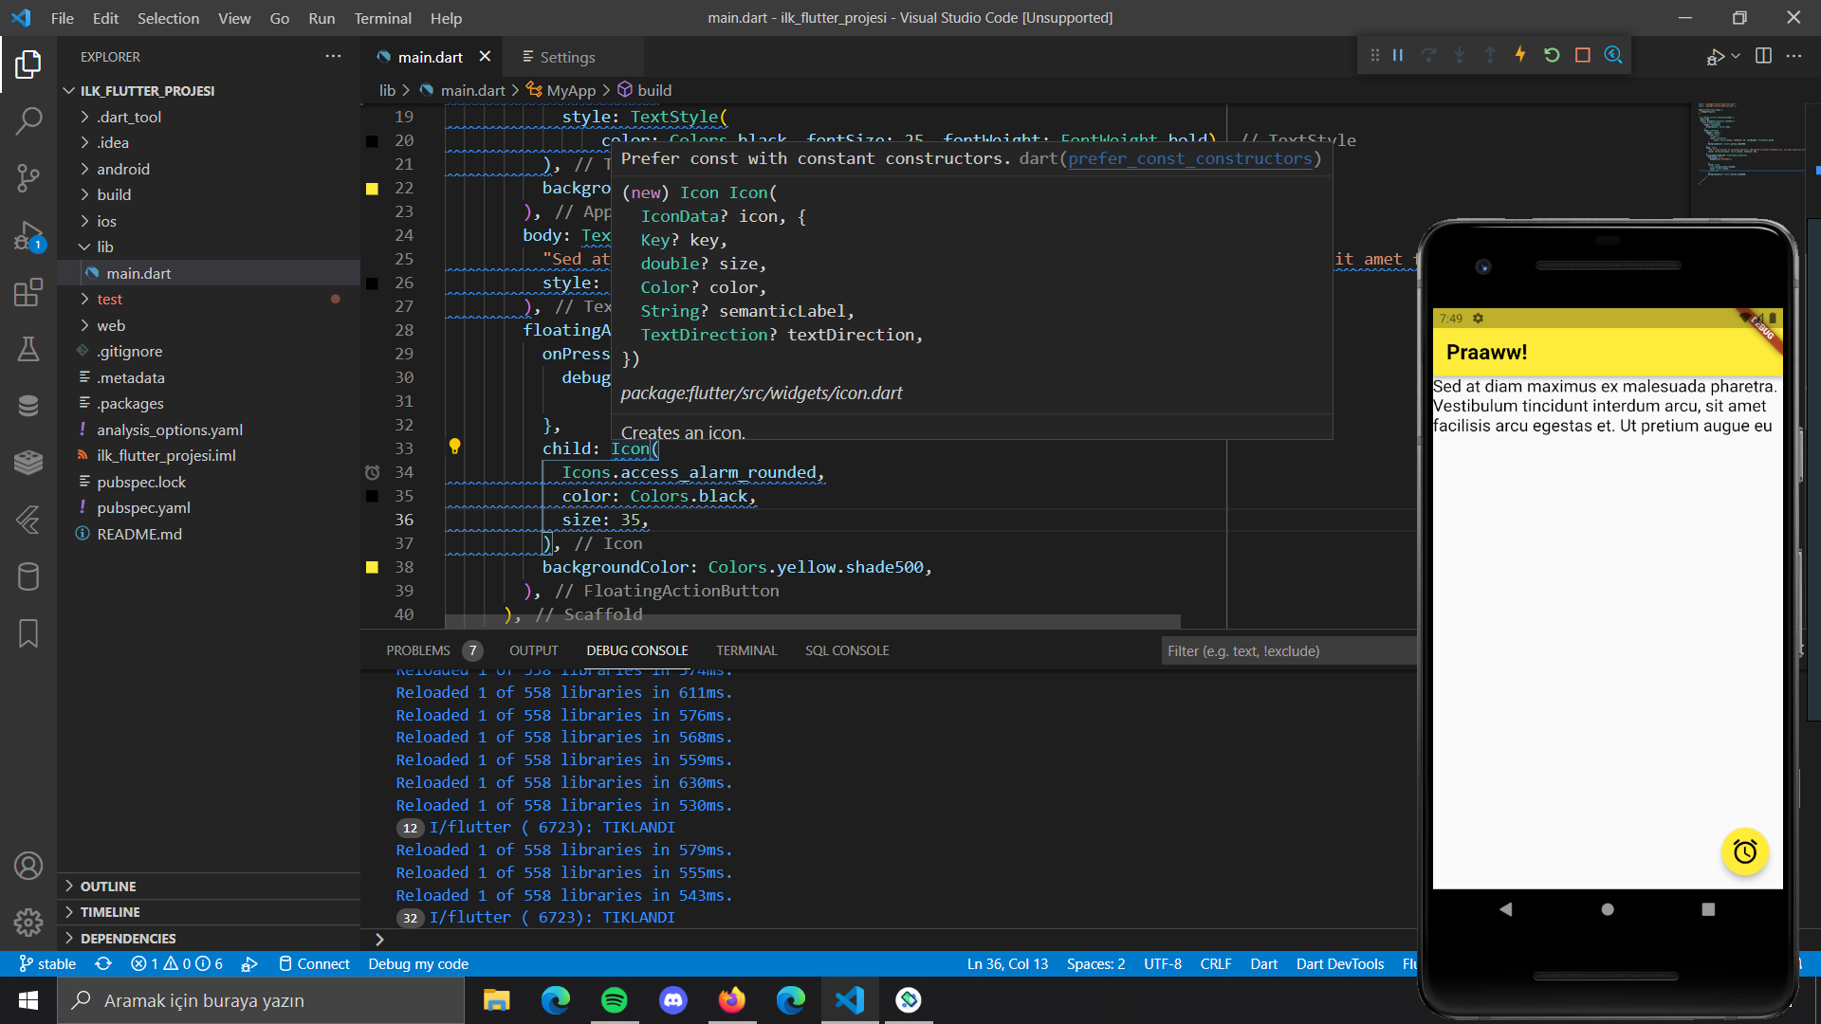Switch to the Settings editor tab
Screen dimensions: 1821x1024
pyautogui.click(x=567, y=57)
